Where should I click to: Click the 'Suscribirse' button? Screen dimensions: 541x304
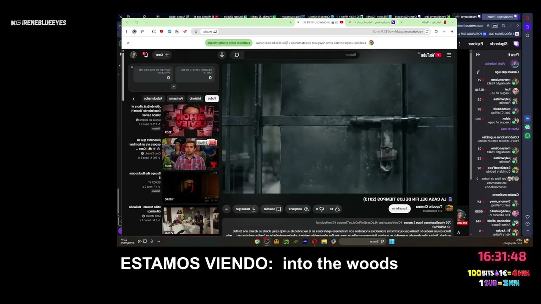(399, 209)
